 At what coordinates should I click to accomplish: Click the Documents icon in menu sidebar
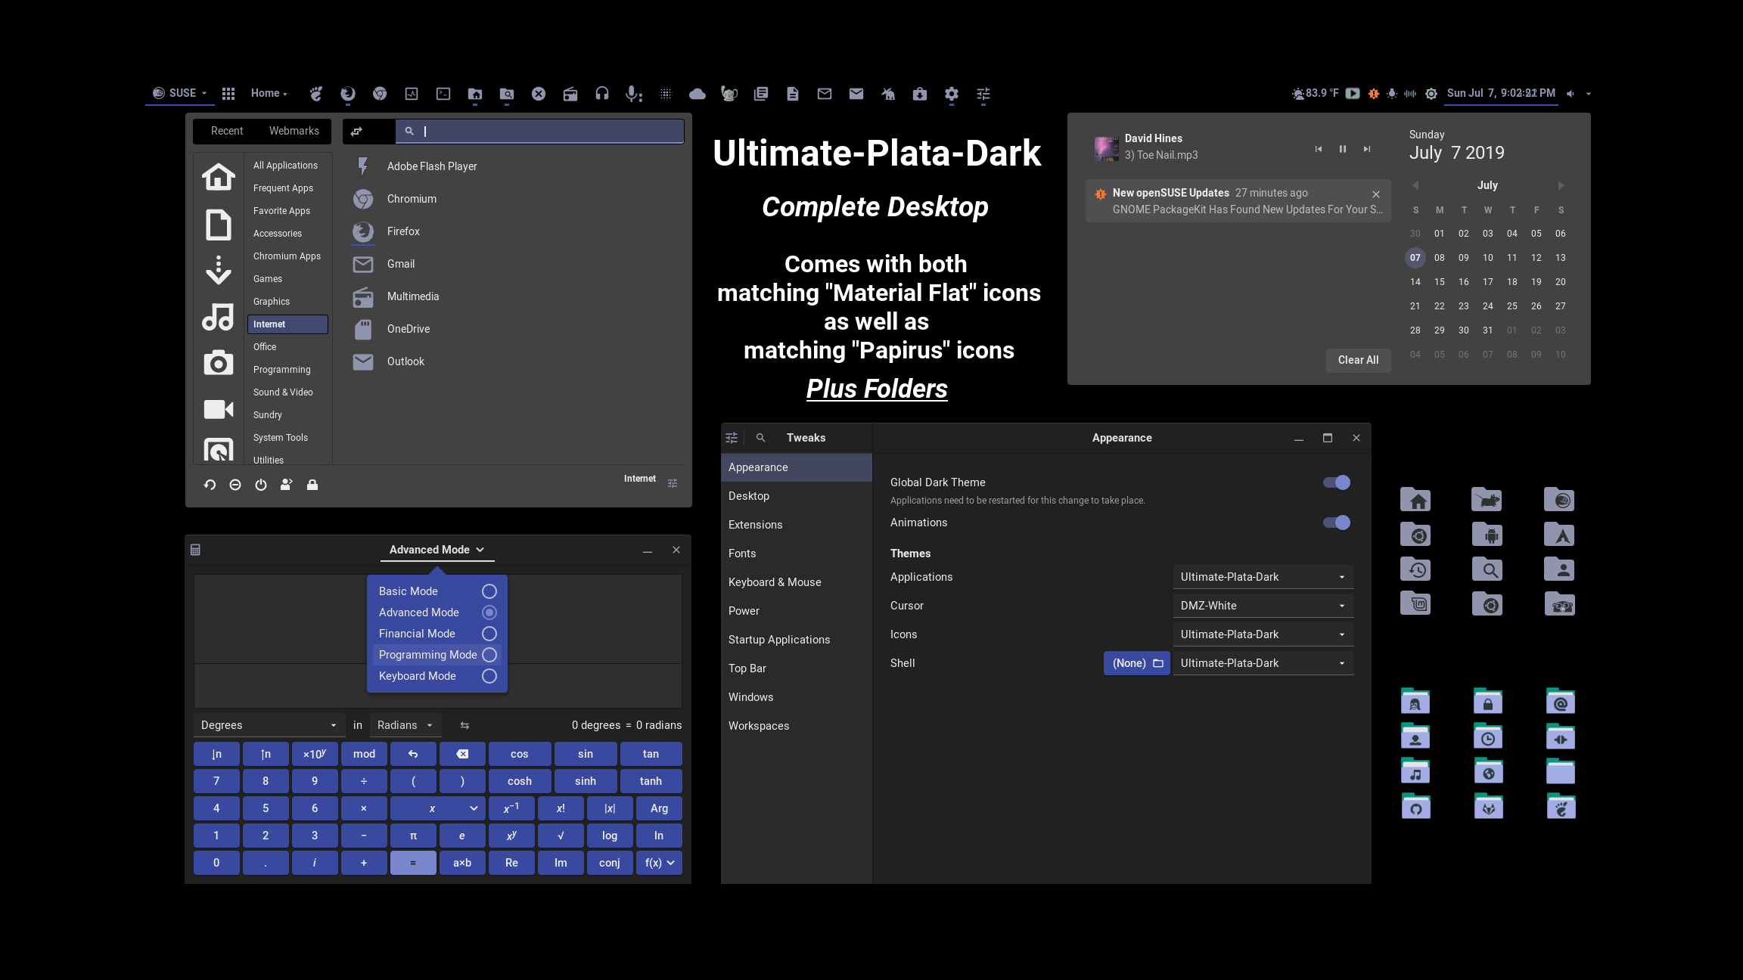(219, 225)
